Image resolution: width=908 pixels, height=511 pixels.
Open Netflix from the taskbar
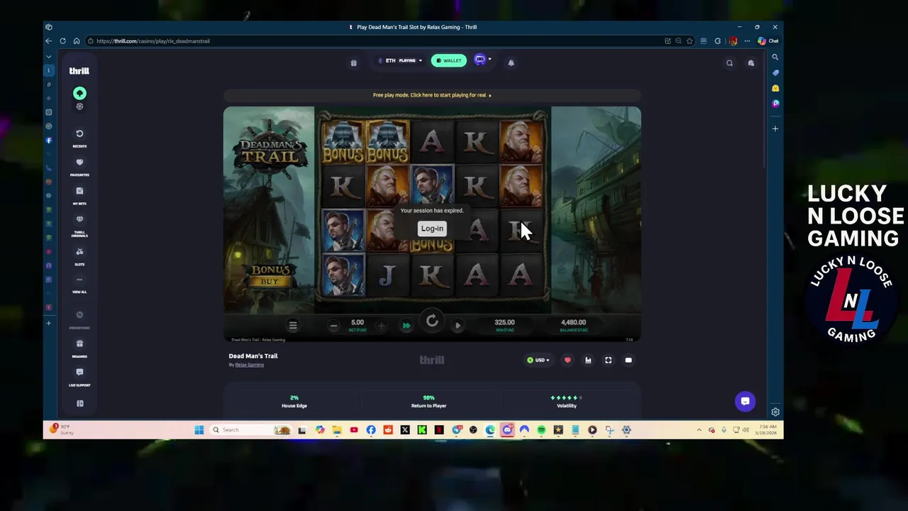439,430
